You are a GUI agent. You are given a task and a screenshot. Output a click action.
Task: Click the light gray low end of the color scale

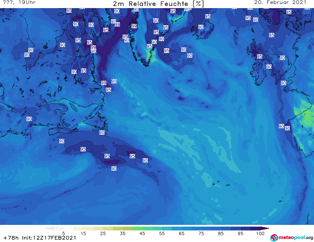(49, 228)
